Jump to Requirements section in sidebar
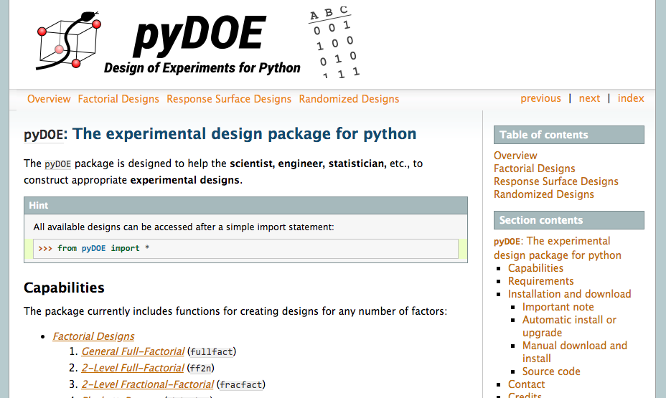This screenshot has width=666, height=398. 540,281
